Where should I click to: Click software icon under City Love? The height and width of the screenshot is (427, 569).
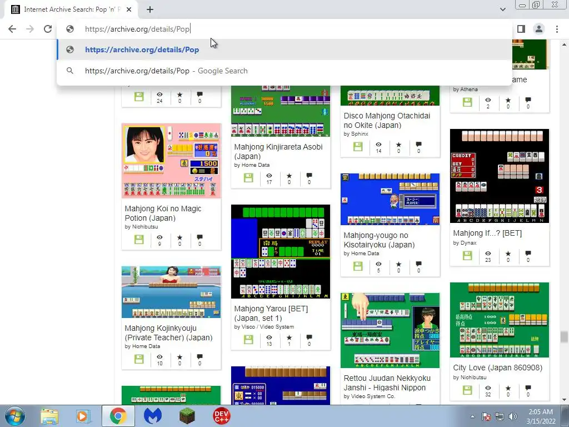coord(467,390)
